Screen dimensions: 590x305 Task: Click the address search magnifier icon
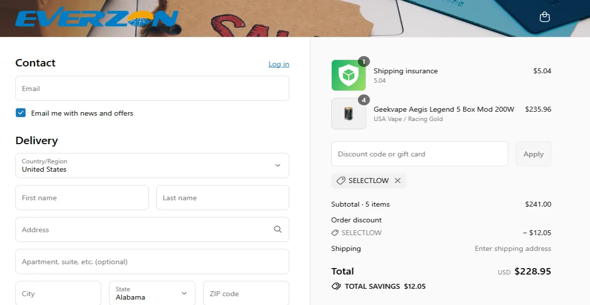[x=278, y=229]
